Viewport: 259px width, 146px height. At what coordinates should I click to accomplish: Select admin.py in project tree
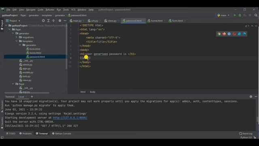pos(27,65)
